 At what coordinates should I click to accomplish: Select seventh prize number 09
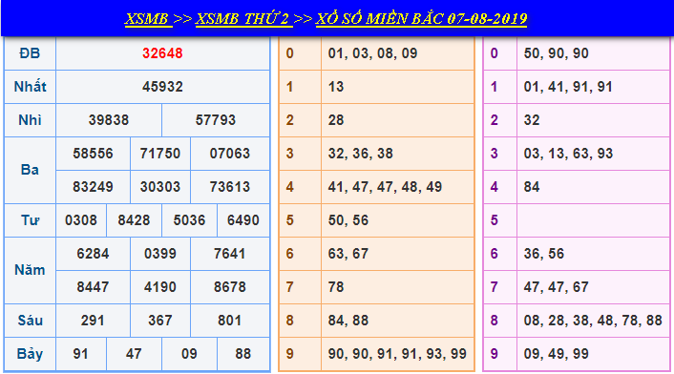click(x=189, y=354)
